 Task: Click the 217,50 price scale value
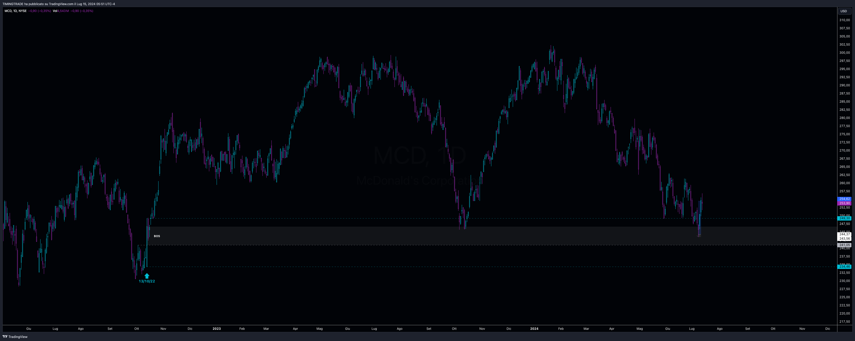click(844, 322)
